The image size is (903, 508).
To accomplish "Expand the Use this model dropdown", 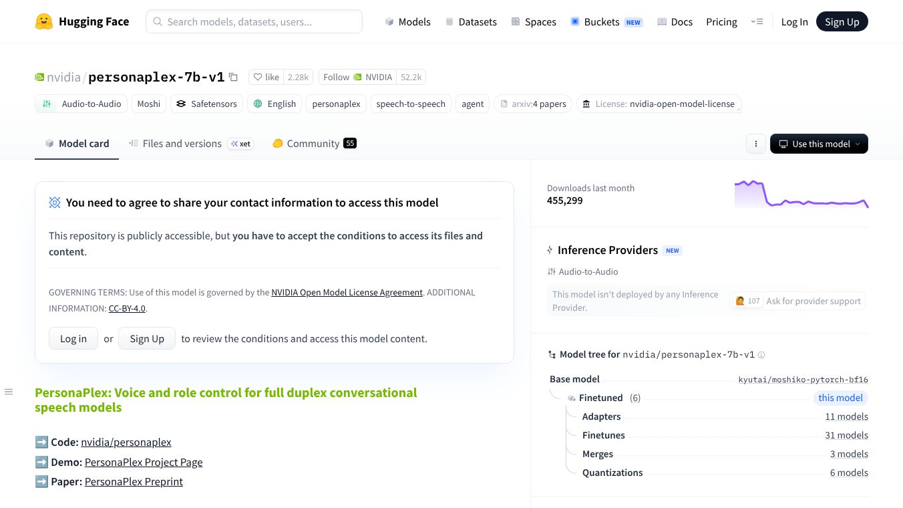I will [x=819, y=144].
